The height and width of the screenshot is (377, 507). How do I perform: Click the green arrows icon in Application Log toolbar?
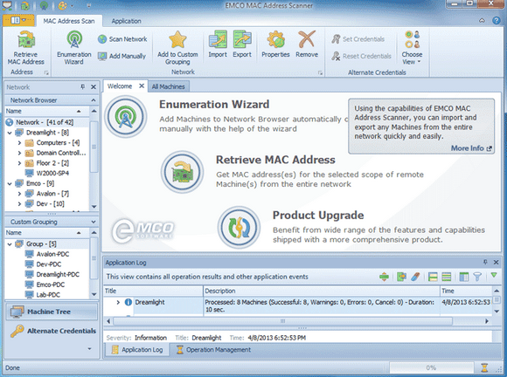point(384,277)
